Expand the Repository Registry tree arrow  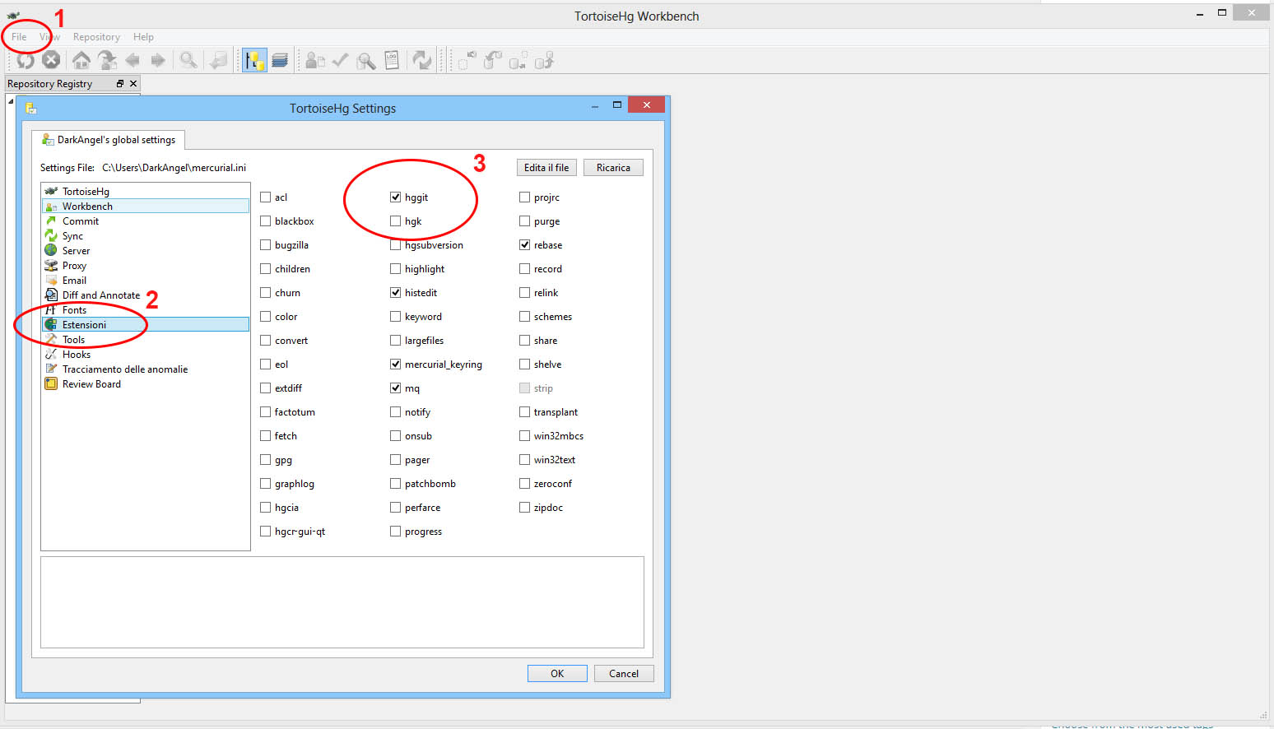click(11, 100)
